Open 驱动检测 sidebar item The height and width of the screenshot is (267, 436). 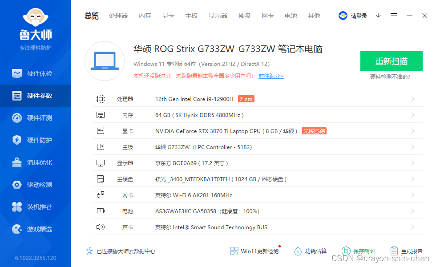[36, 185]
